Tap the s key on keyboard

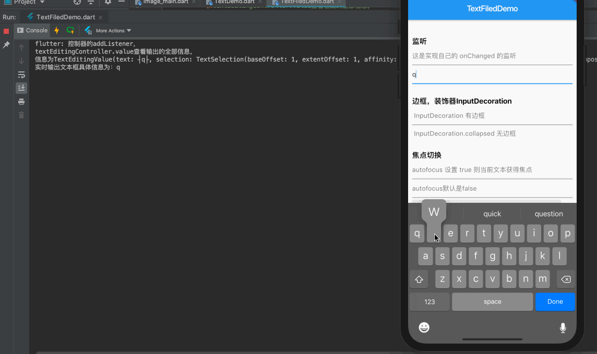tap(442, 257)
